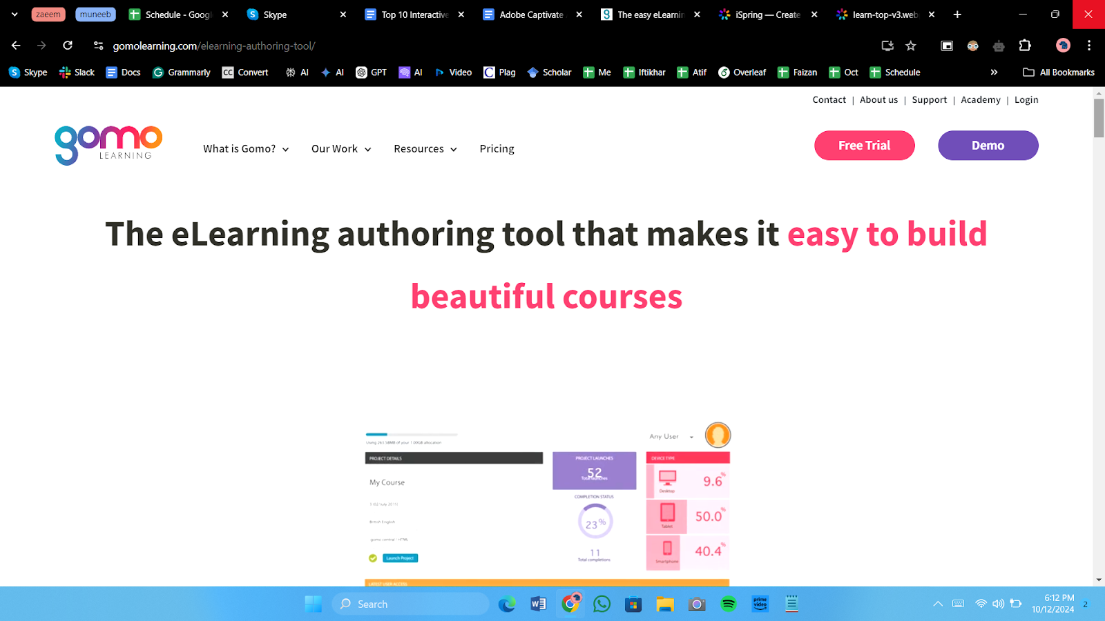Image resolution: width=1105 pixels, height=621 pixels.
Task: Open the Video bookmark
Action: (453, 72)
